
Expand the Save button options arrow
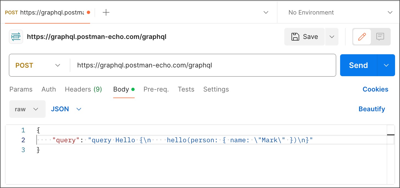click(332, 36)
